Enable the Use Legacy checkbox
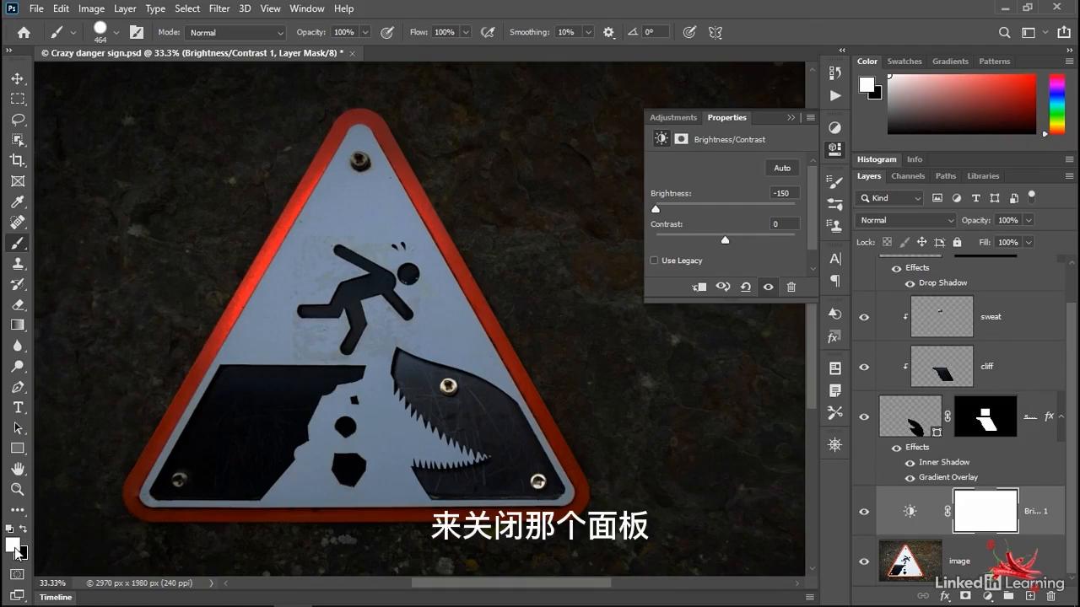1080x607 pixels. [655, 261]
